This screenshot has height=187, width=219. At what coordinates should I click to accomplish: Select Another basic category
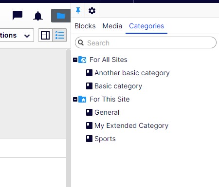click(132, 73)
